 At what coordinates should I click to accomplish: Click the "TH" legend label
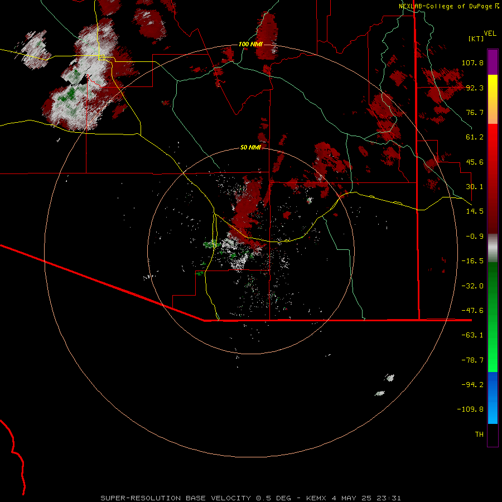point(479,435)
